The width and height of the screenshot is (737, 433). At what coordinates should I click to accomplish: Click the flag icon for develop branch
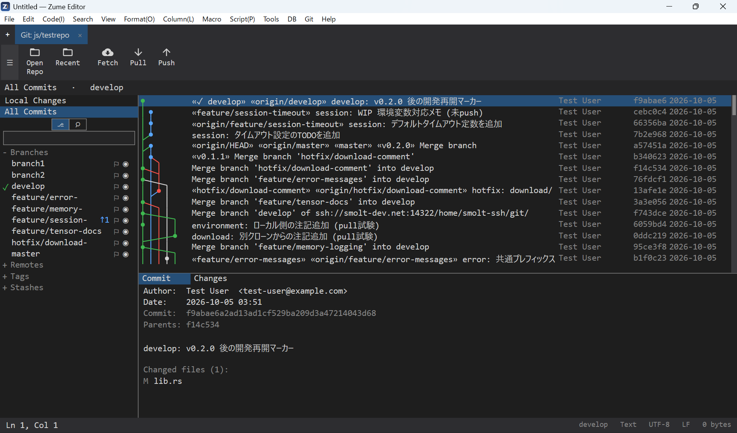point(116,187)
